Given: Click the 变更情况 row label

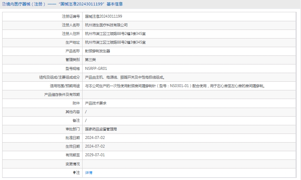Looking at the screenshot, I should [x=72, y=164].
